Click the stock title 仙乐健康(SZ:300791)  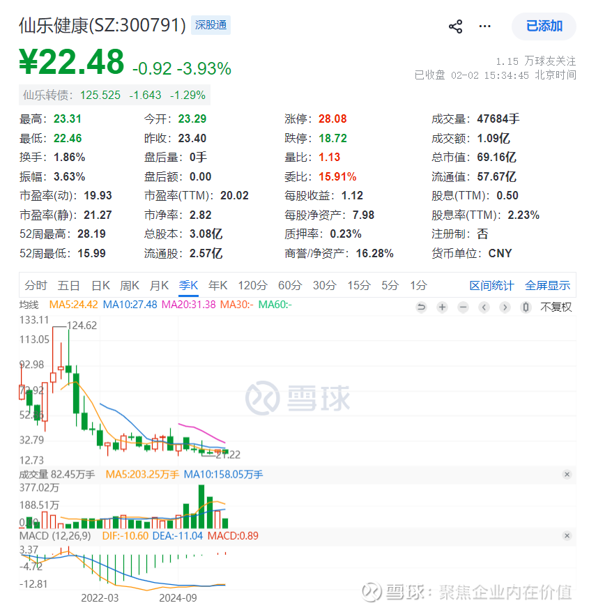click(x=102, y=25)
